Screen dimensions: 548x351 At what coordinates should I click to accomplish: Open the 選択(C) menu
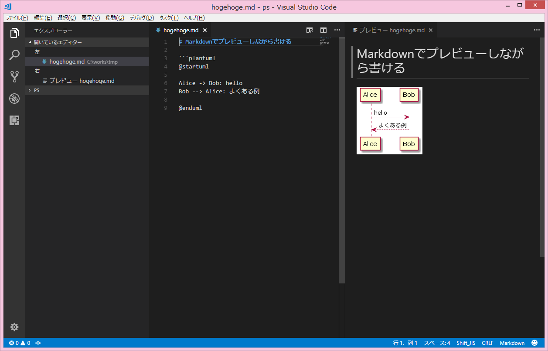(x=67, y=18)
